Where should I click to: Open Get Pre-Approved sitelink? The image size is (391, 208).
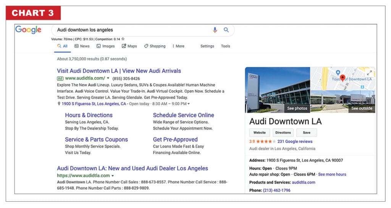click(175, 140)
